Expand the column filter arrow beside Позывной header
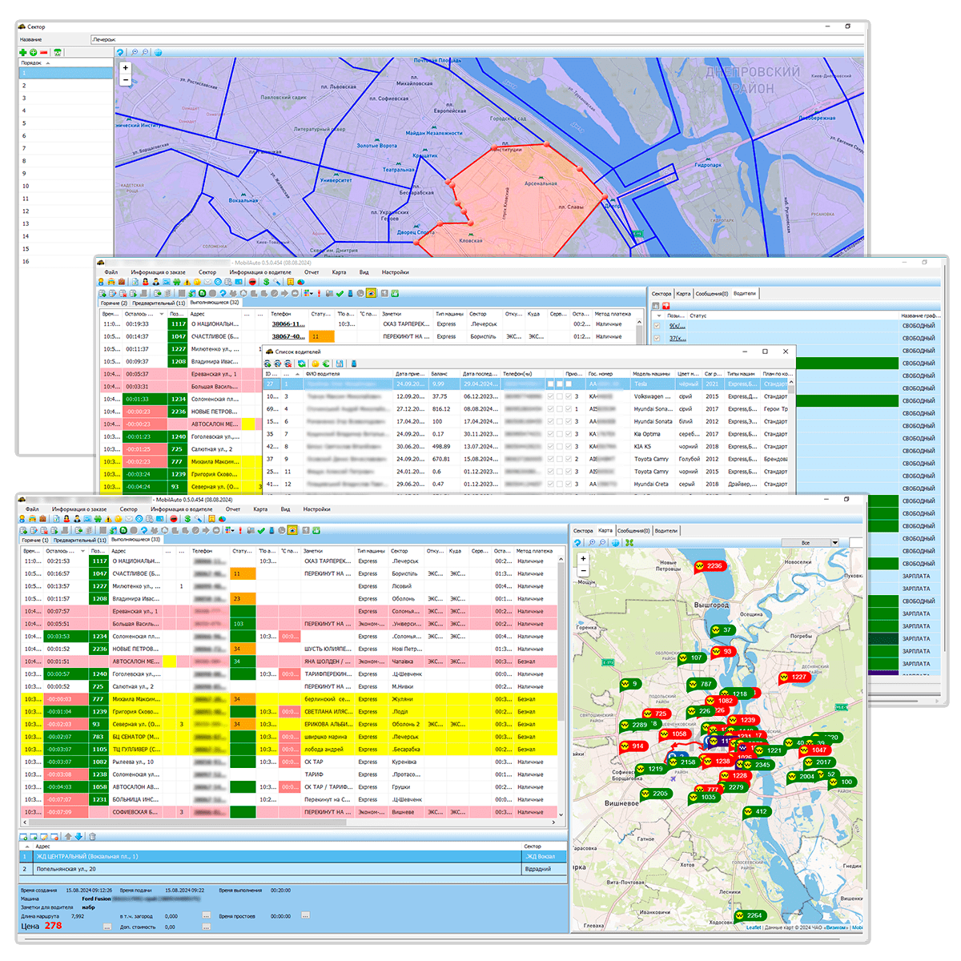Screen dimensions: 961x961 pos(659,316)
